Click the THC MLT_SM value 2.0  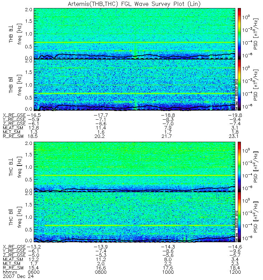(101, 264)
